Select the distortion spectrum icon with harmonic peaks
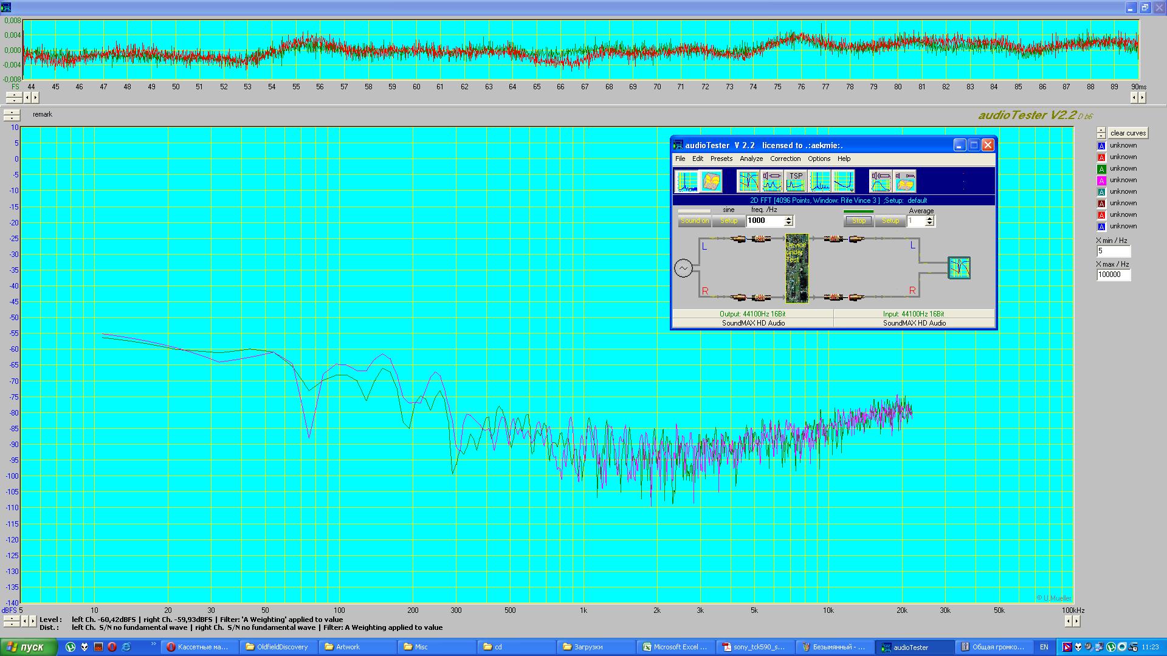Screen dimensions: 1167x656 [x=819, y=181]
